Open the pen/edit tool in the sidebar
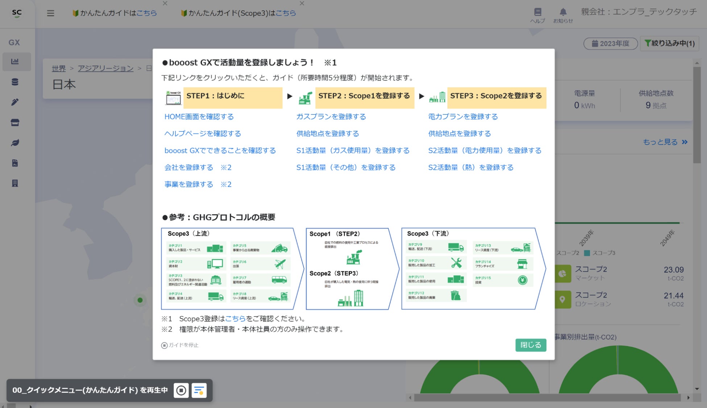 point(15,102)
